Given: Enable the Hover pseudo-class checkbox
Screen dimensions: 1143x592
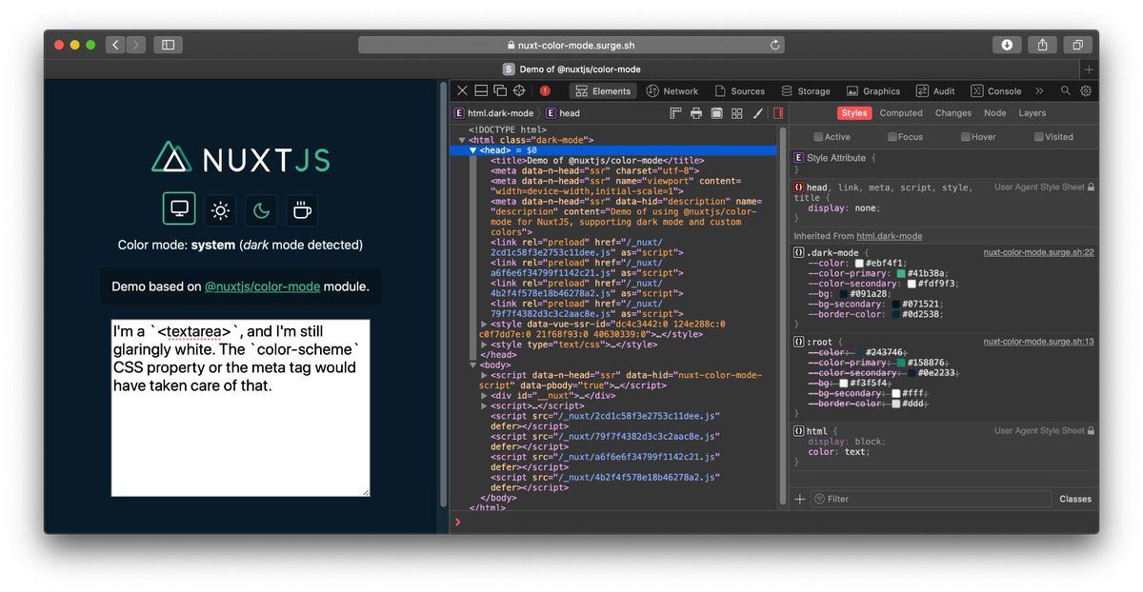Looking at the screenshot, I should tap(966, 137).
